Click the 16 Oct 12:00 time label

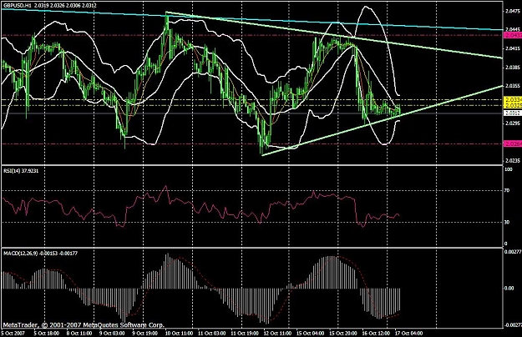376,334
